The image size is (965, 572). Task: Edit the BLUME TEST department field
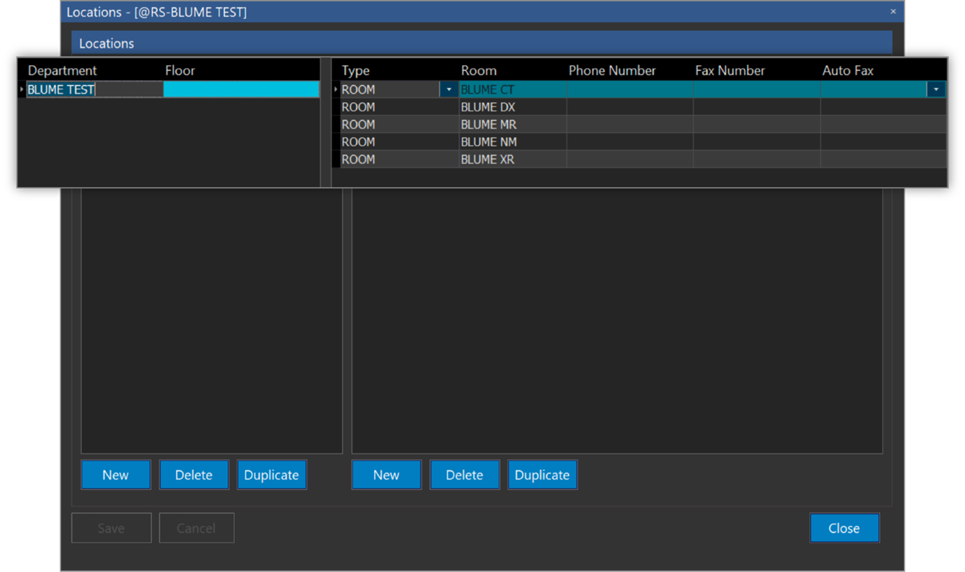coord(94,90)
